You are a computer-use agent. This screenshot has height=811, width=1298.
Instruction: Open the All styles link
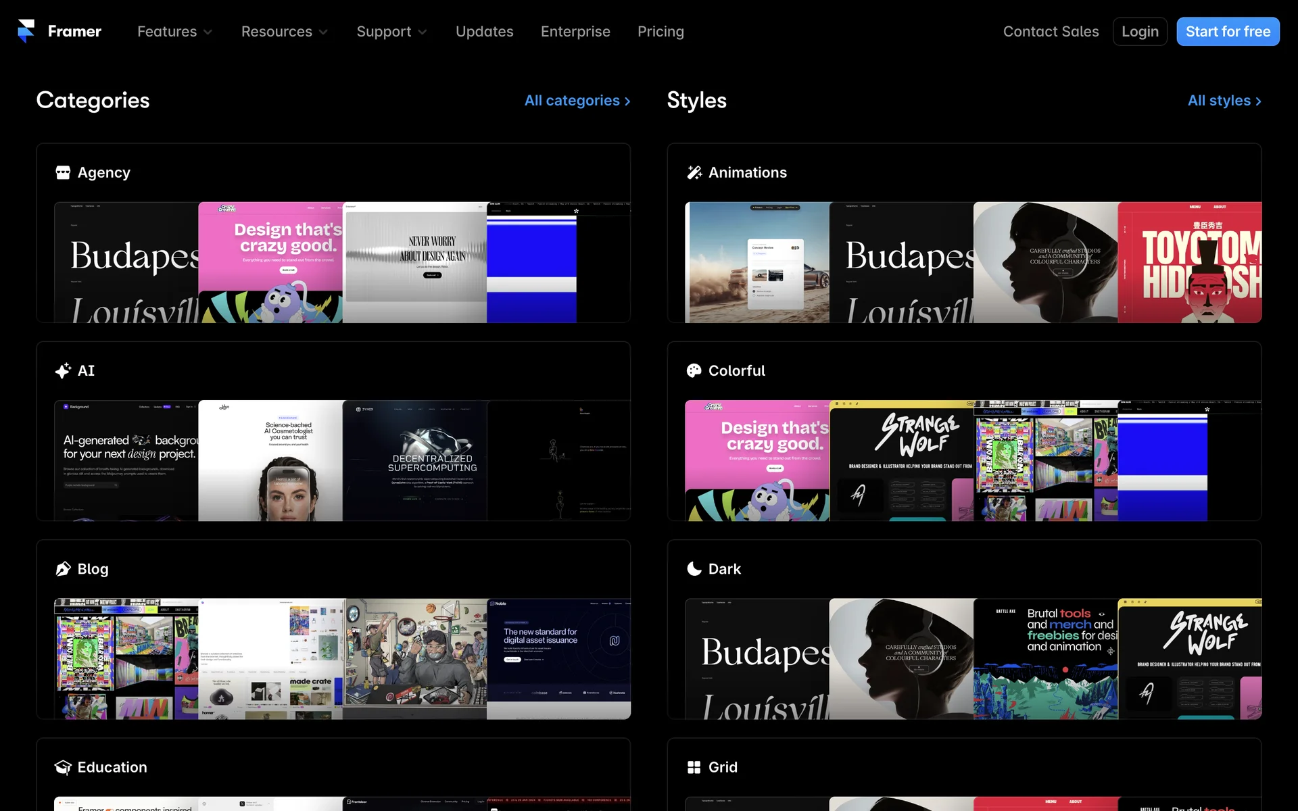pos(1224,101)
